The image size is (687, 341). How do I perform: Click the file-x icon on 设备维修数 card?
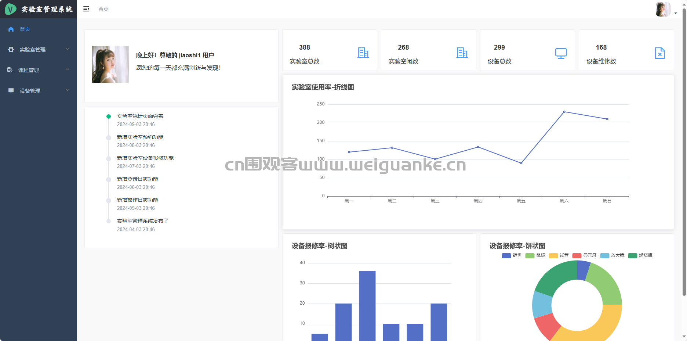pos(660,53)
